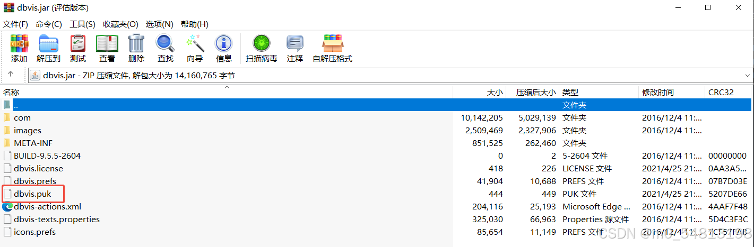Click the LICENSE 文件 type cell
Viewport: 754px width, 247px height.
[587, 168]
